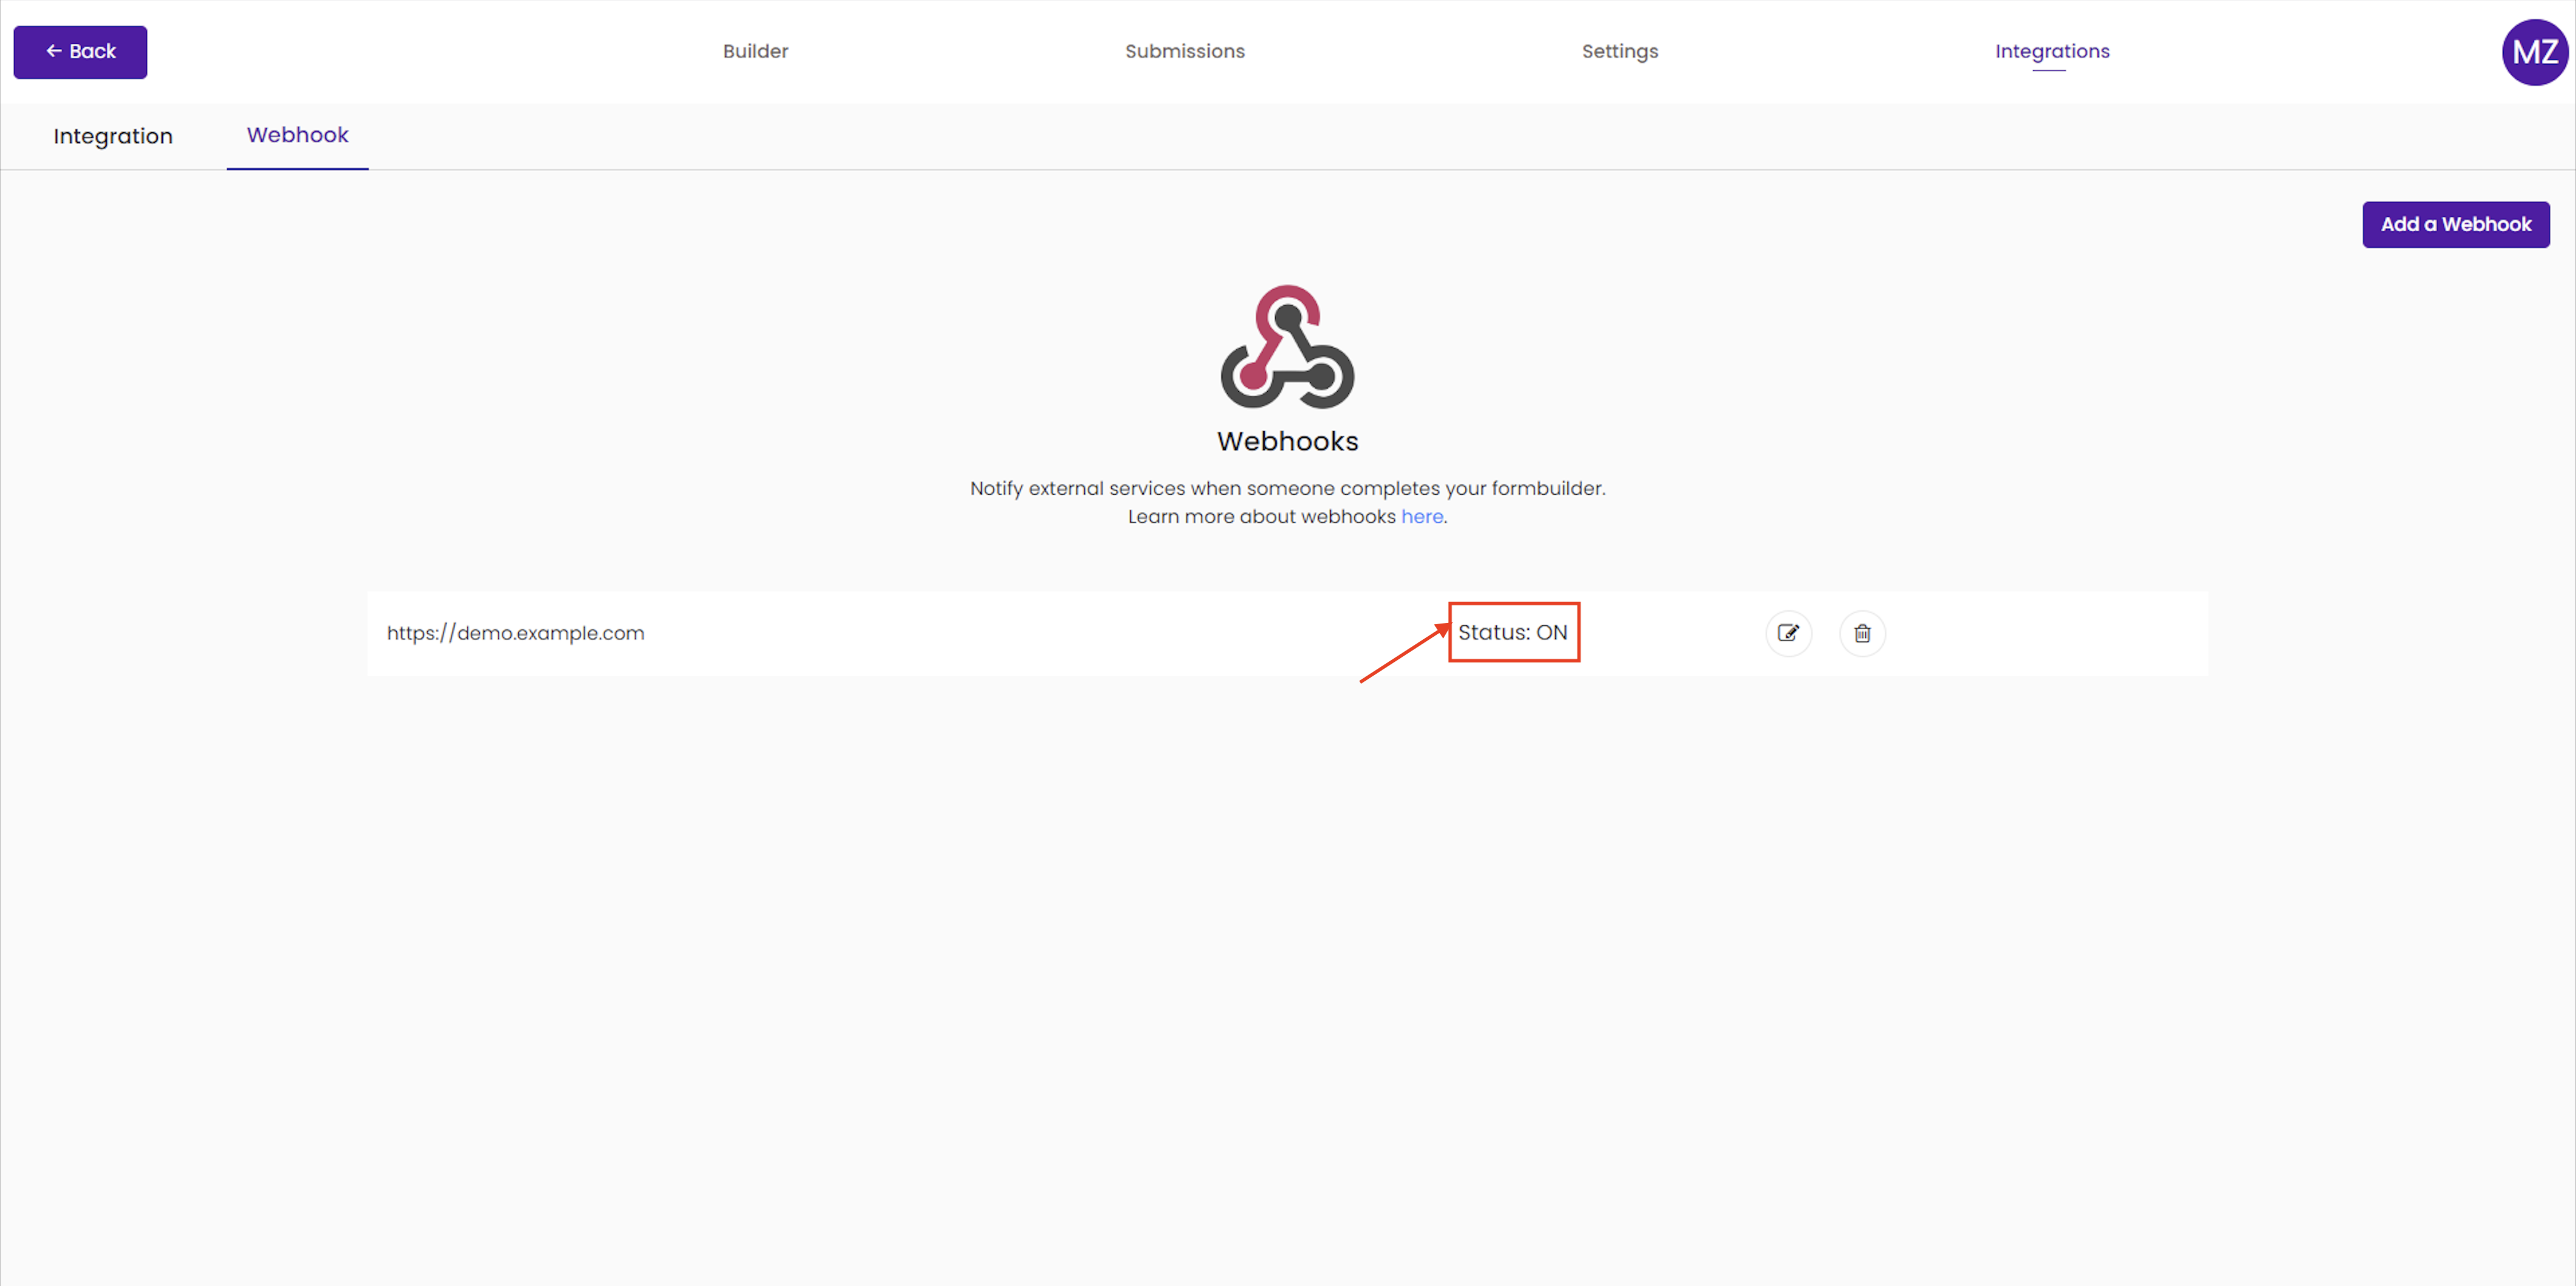
Task: Open the Settings tab
Action: [x=1619, y=51]
